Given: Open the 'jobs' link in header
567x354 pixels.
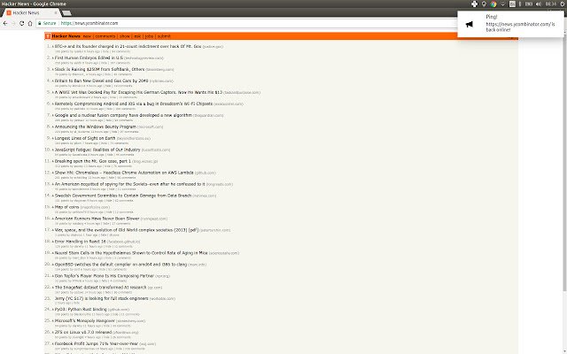Looking at the screenshot, I should 150,36.
